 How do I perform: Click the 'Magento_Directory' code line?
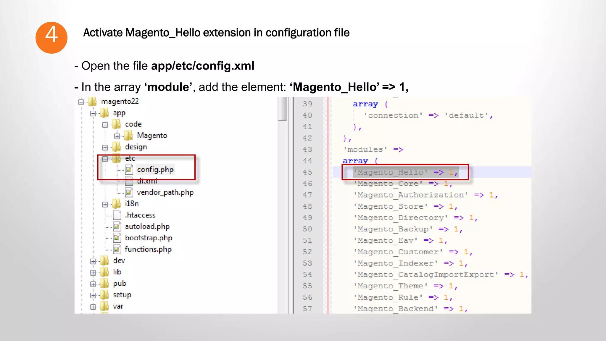(x=416, y=218)
